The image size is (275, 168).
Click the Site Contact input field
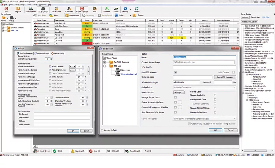pyautogui.click(x=62, y=114)
